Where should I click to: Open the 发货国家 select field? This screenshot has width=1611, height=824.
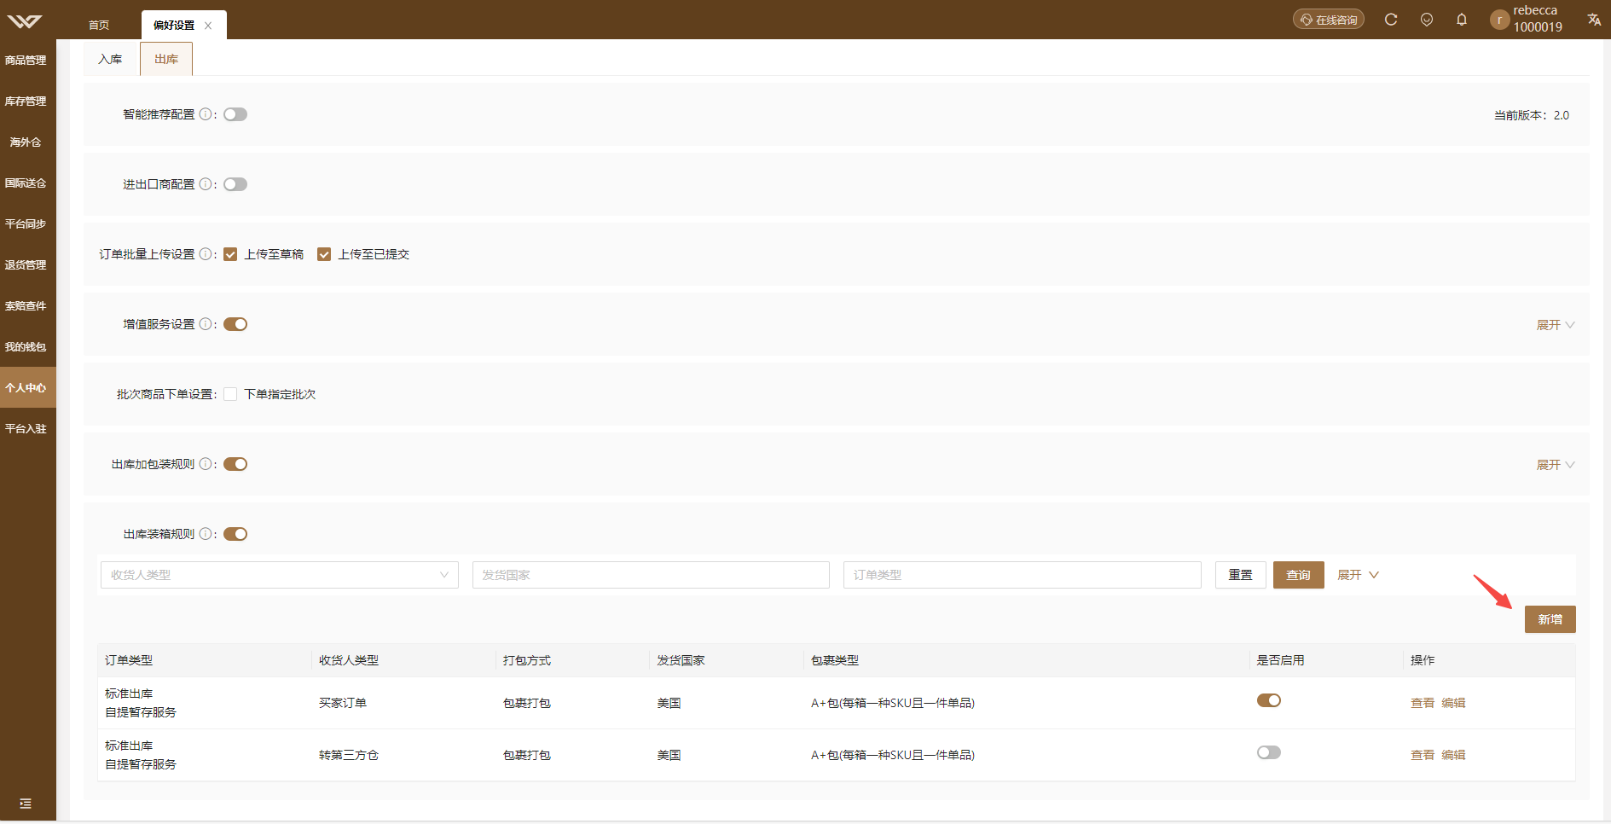point(651,575)
